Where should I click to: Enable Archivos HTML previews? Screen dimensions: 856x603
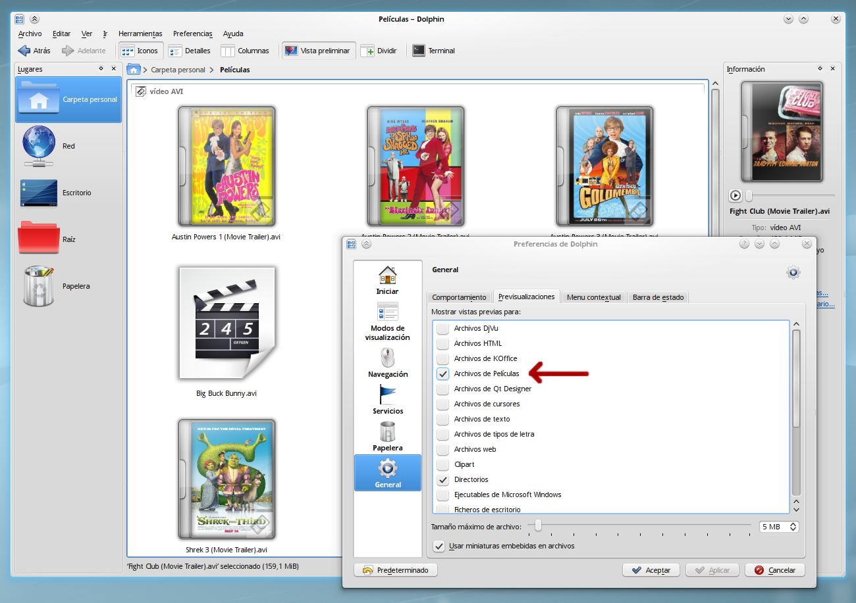point(443,343)
